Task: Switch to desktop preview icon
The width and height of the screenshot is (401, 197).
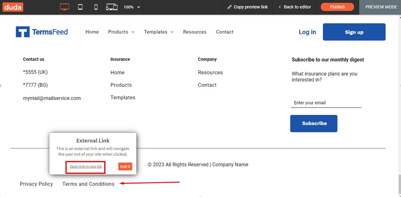Action: click(65, 7)
